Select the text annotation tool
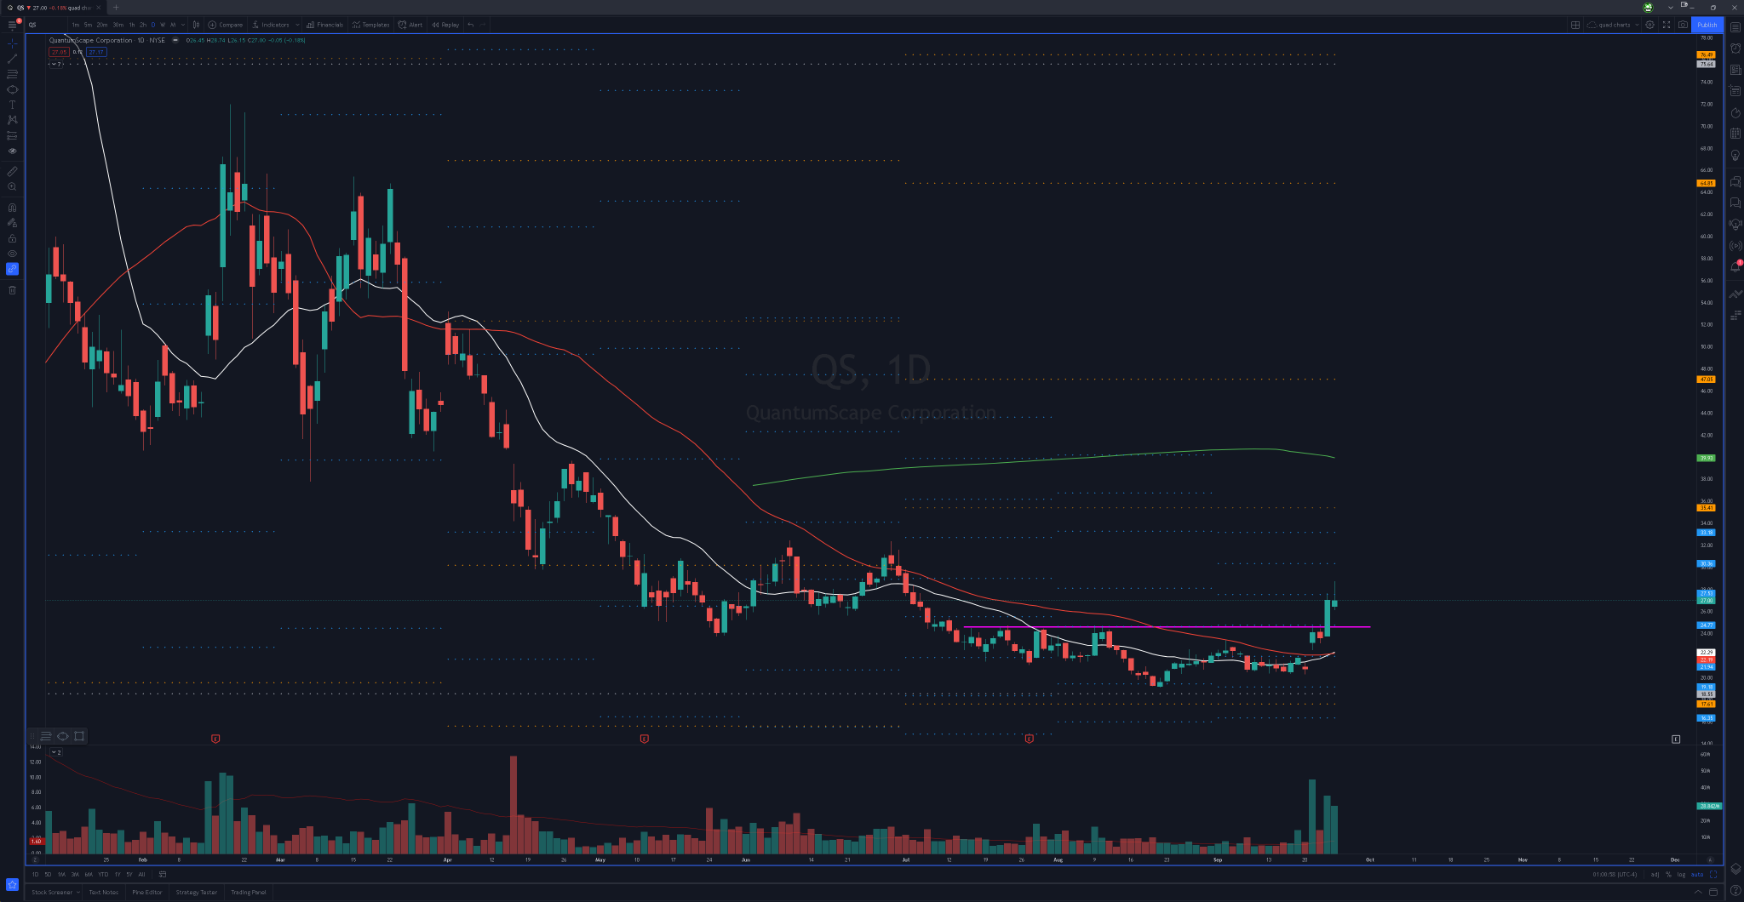The height and width of the screenshot is (902, 1744). coord(12,105)
